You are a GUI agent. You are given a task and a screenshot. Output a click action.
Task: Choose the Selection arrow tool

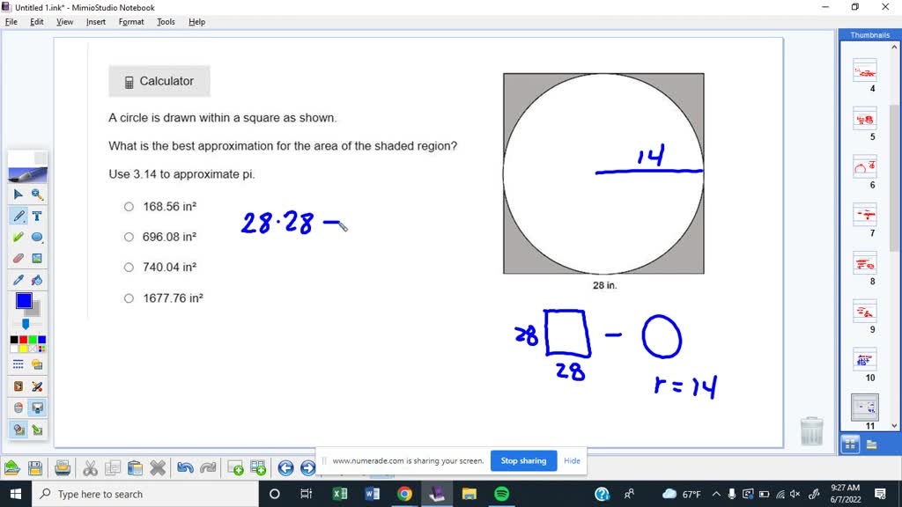pyautogui.click(x=18, y=194)
